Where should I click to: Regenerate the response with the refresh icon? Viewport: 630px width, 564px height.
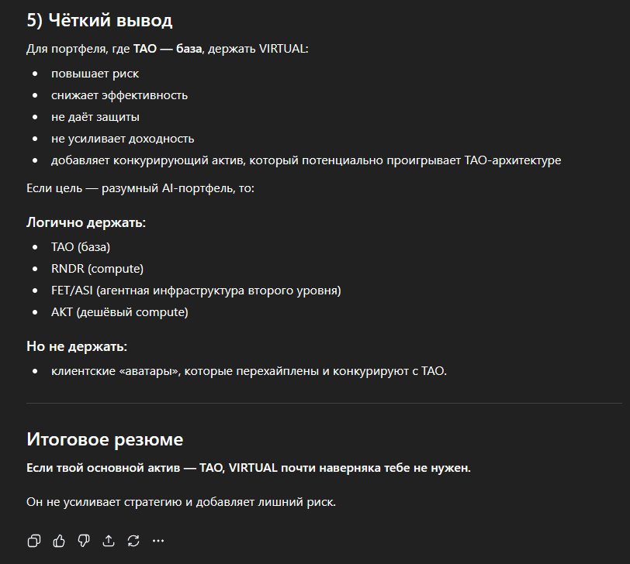point(133,541)
